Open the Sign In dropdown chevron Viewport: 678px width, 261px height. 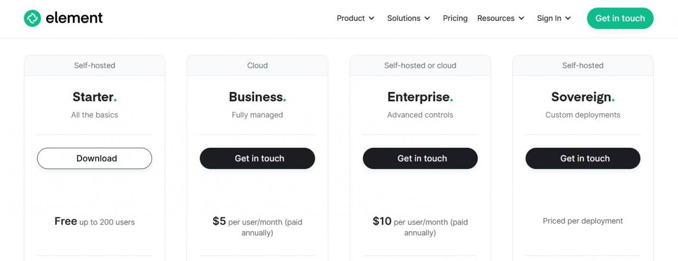pyautogui.click(x=568, y=18)
